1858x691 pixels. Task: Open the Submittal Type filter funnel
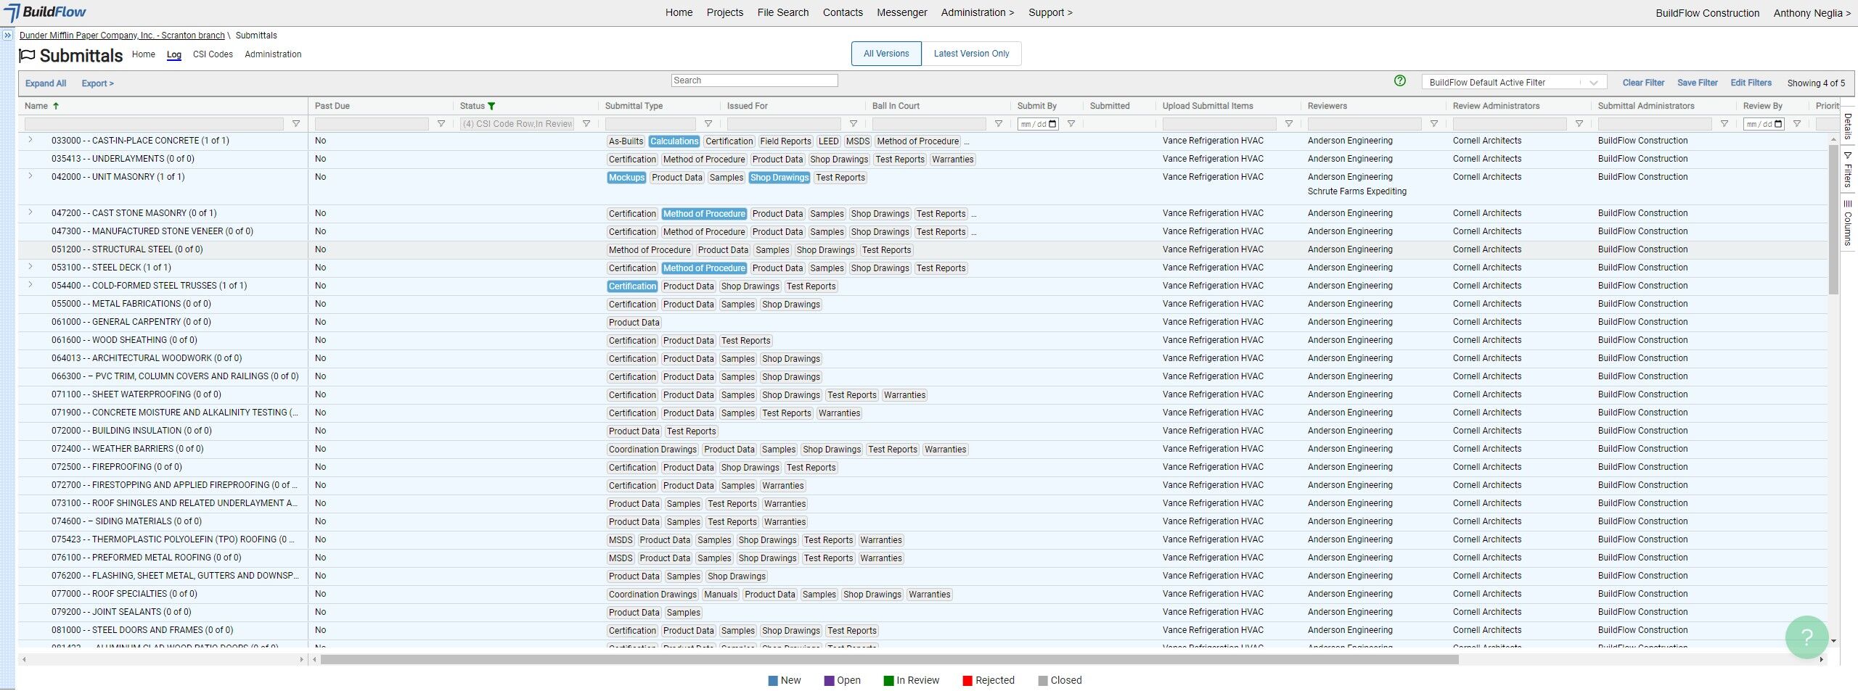tap(708, 124)
